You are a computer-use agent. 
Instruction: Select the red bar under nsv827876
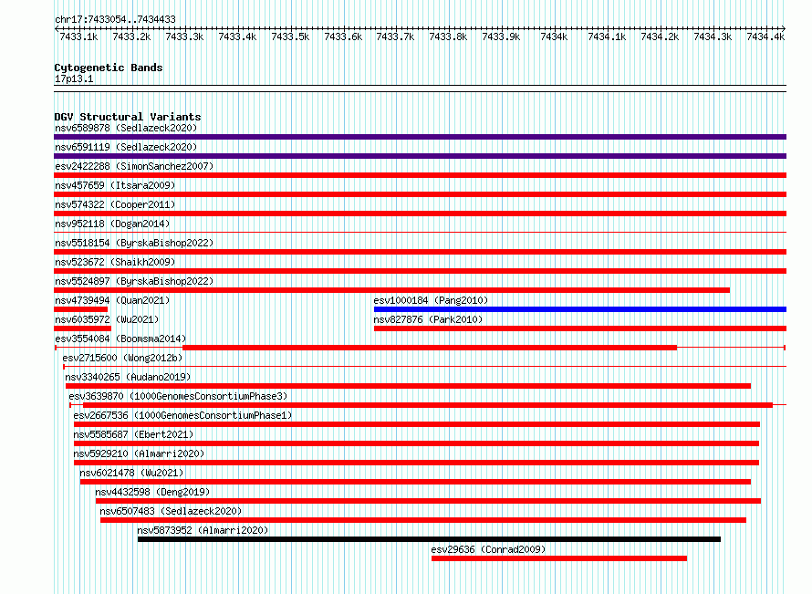point(580,328)
